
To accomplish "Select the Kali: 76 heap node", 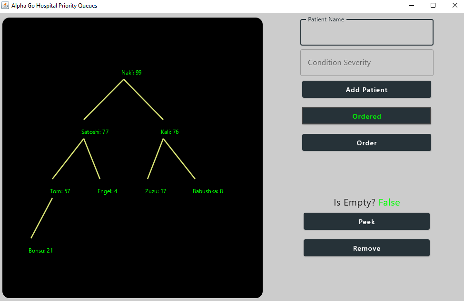I will [x=169, y=132].
